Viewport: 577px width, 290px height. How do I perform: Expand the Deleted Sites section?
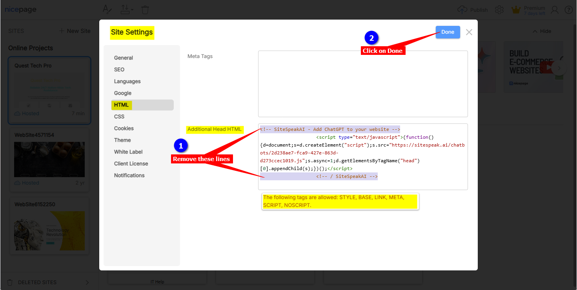49,282
